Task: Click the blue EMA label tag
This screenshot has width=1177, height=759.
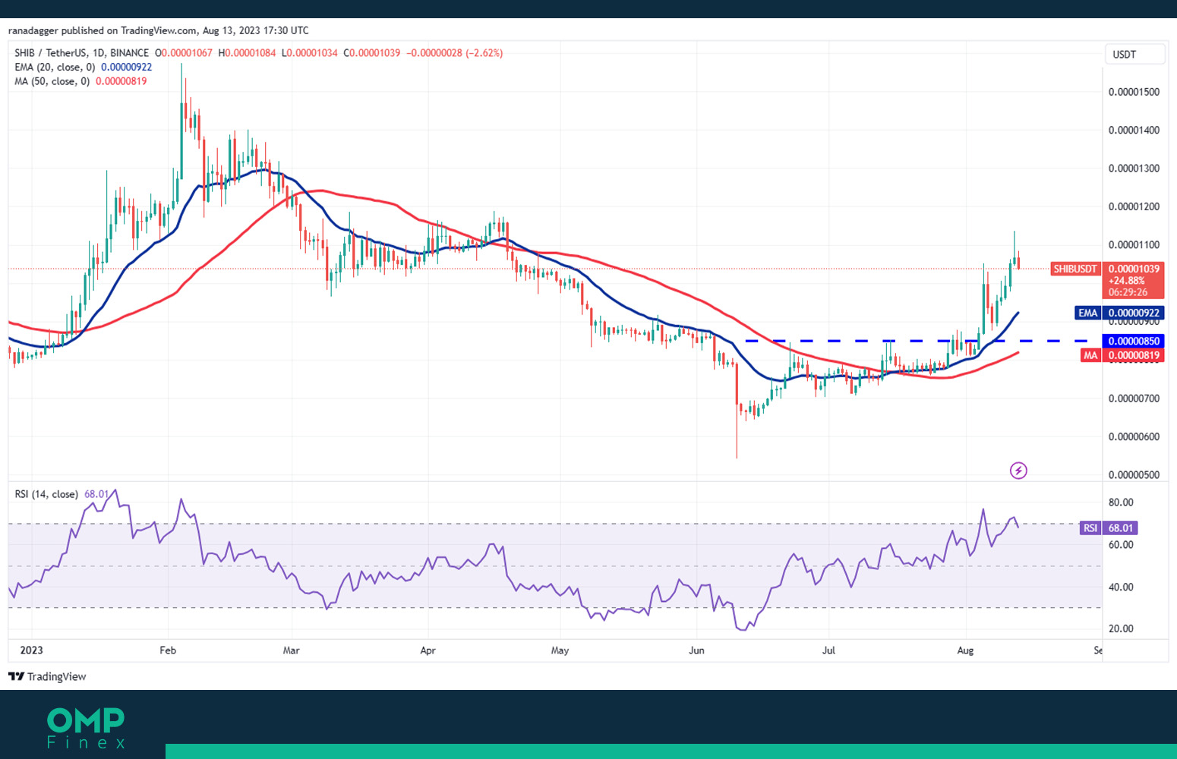Action: tap(1087, 313)
